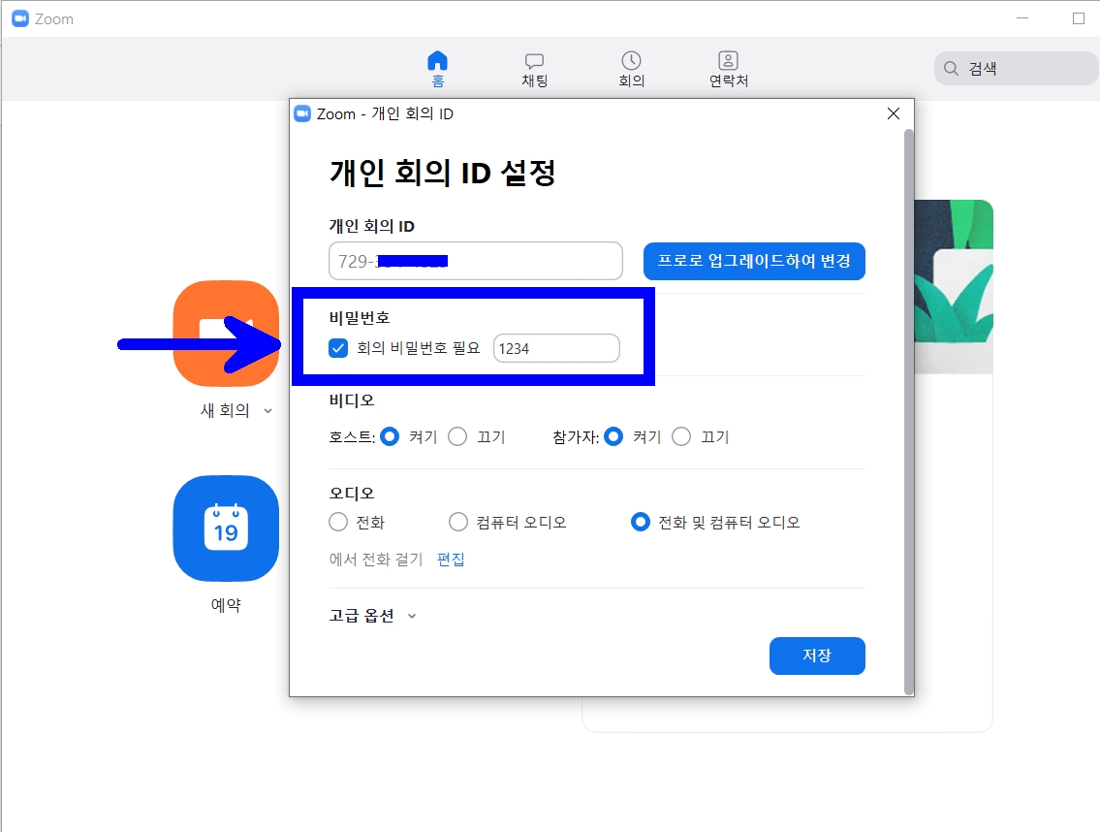Click the magnifier search icon
Image resolution: width=1100 pixels, height=832 pixels.
tap(952, 68)
